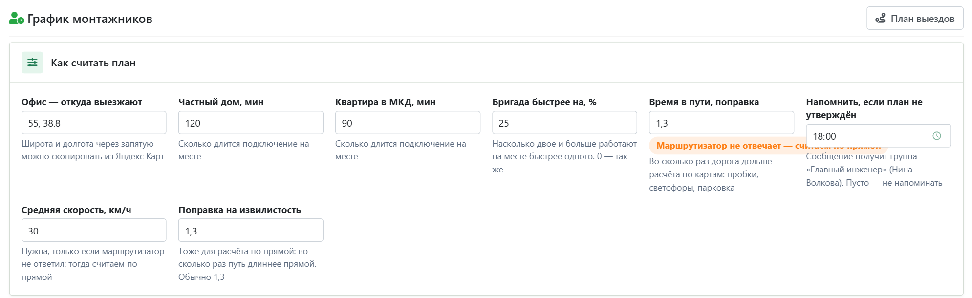Screen dimensions: 972x298
Task: Click the График монтажников heading
Action: [x=90, y=19]
